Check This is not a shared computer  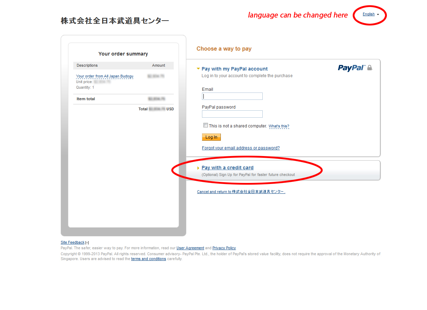[x=206, y=125]
